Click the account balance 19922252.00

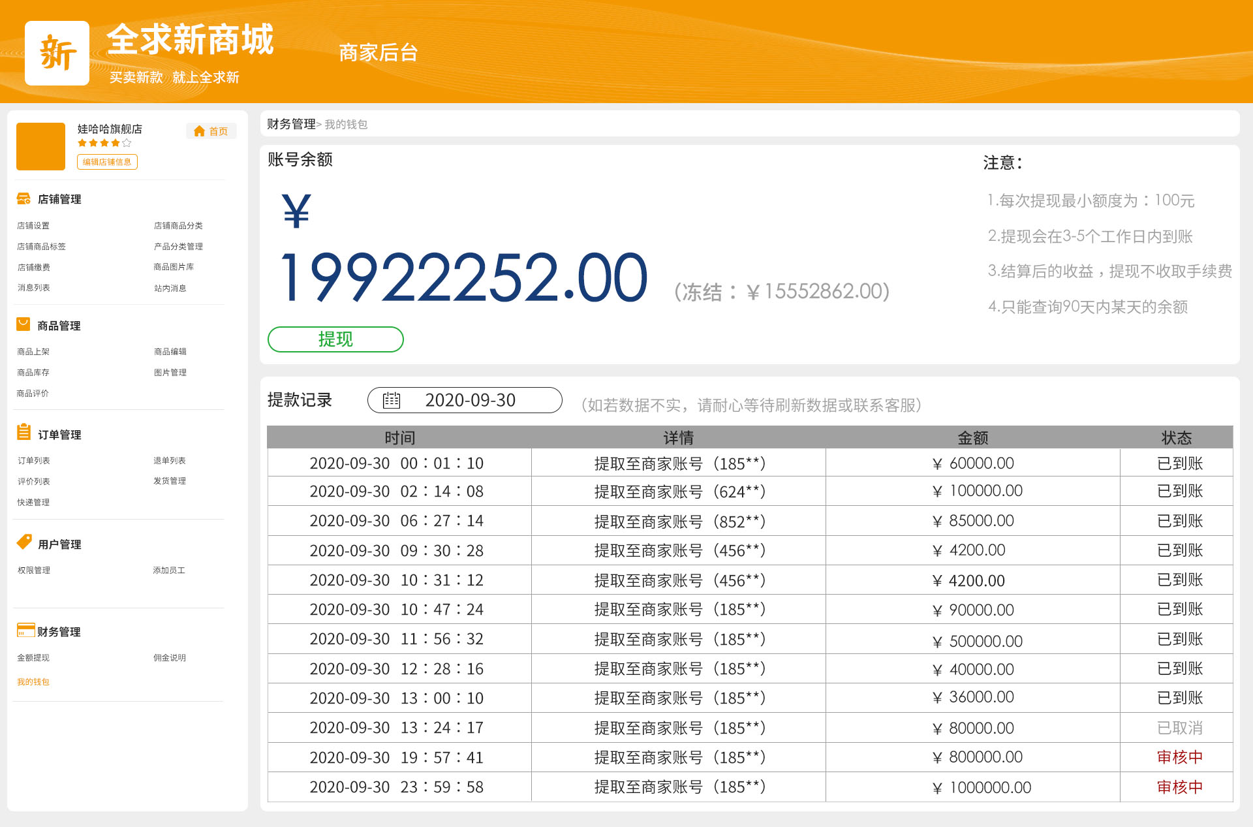[464, 278]
